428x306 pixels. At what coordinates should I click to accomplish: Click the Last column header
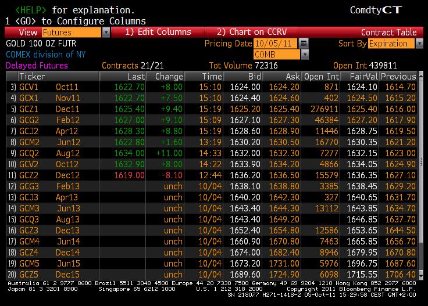pyautogui.click(x=123, y=77)
